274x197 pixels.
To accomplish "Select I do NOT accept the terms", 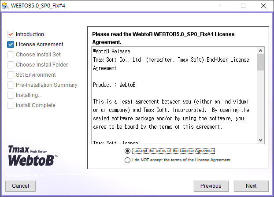I will click(128, 160).
